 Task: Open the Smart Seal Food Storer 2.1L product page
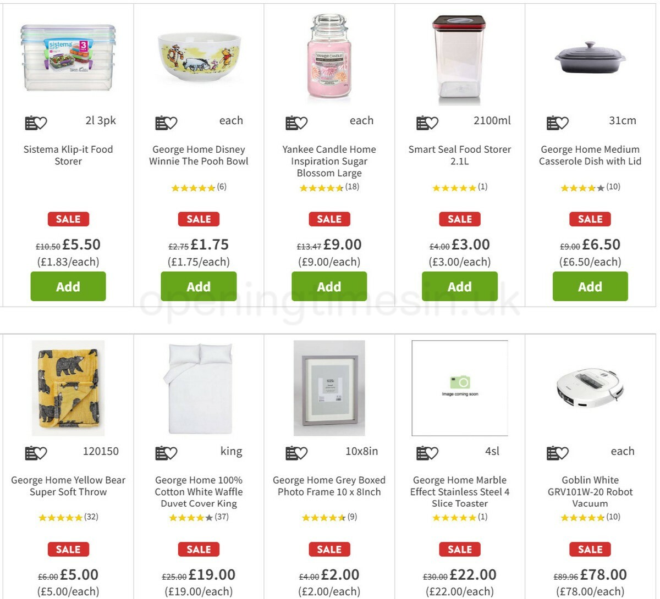click(x=459, y=155)
